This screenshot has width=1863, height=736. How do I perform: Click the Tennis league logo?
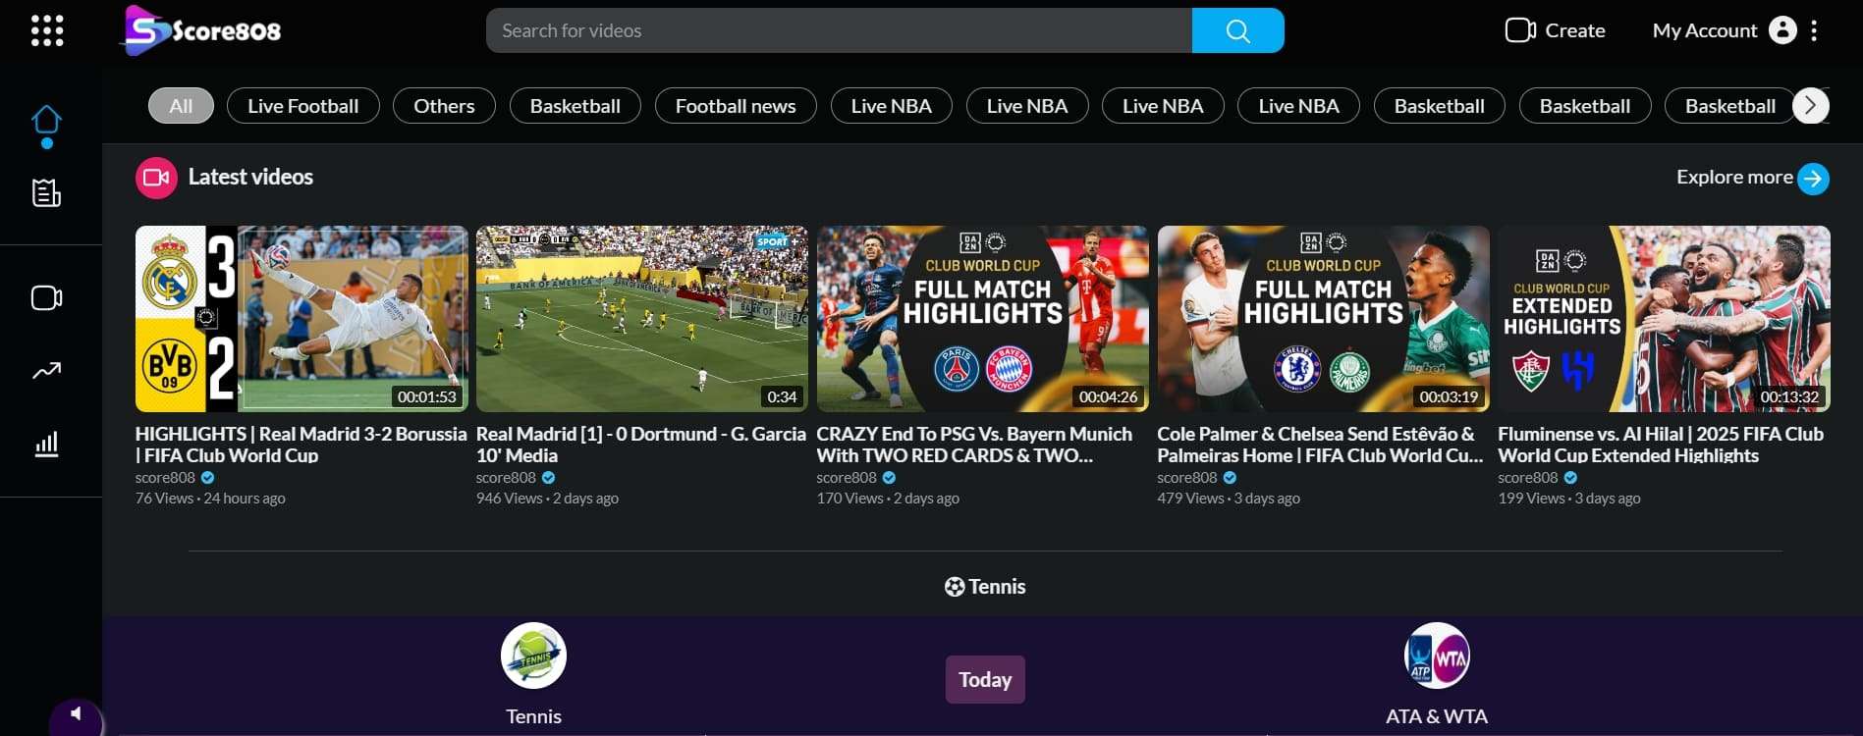pos(533,656)
